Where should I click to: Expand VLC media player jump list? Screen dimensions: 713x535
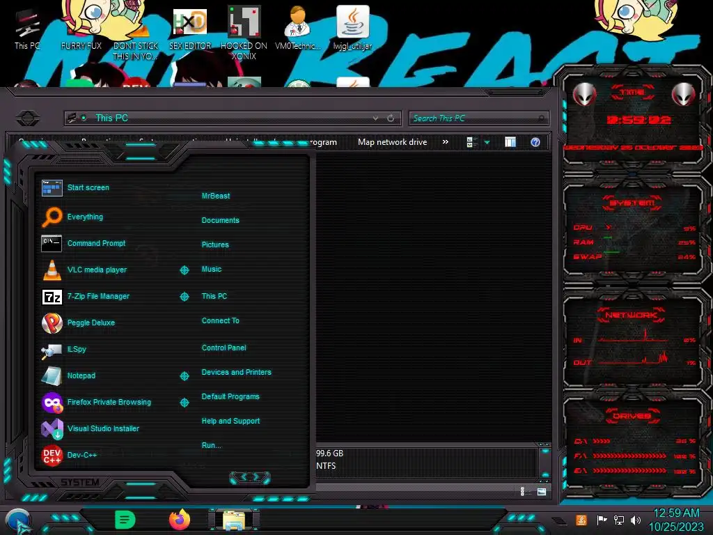click(x=184, y=270)
